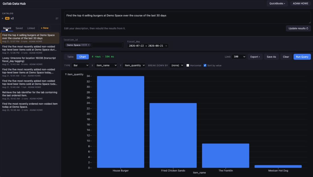313x177 pixels.
Task: Click the Save As button
Action: click(x=271, y=57)
